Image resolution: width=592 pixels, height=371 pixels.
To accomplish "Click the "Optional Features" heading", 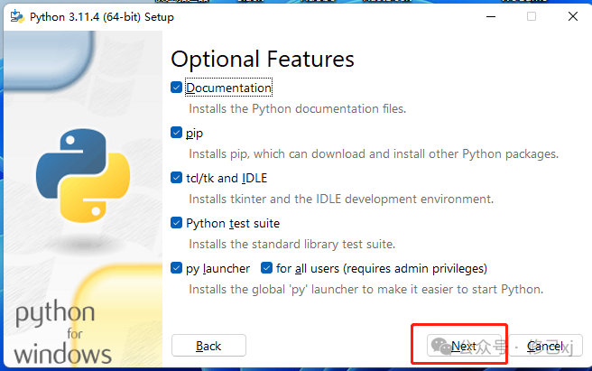I will pyautogui.click(x=262, y=60).
